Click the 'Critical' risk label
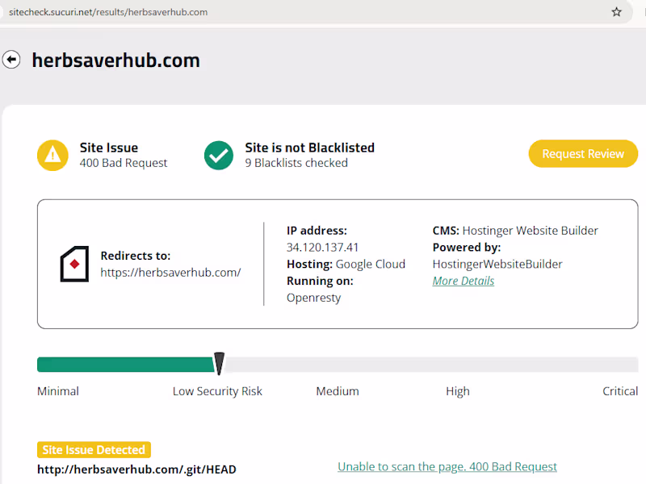The width and height of the screenshot is (646, 484). 620,391
